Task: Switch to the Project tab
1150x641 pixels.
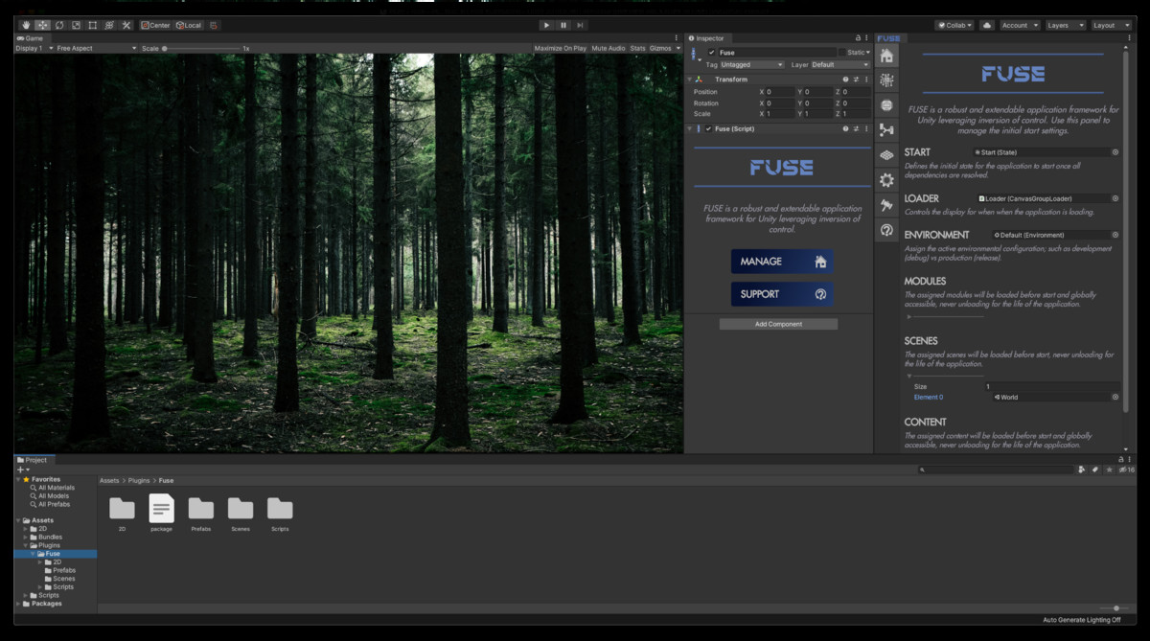Action: tap(33, 460)
